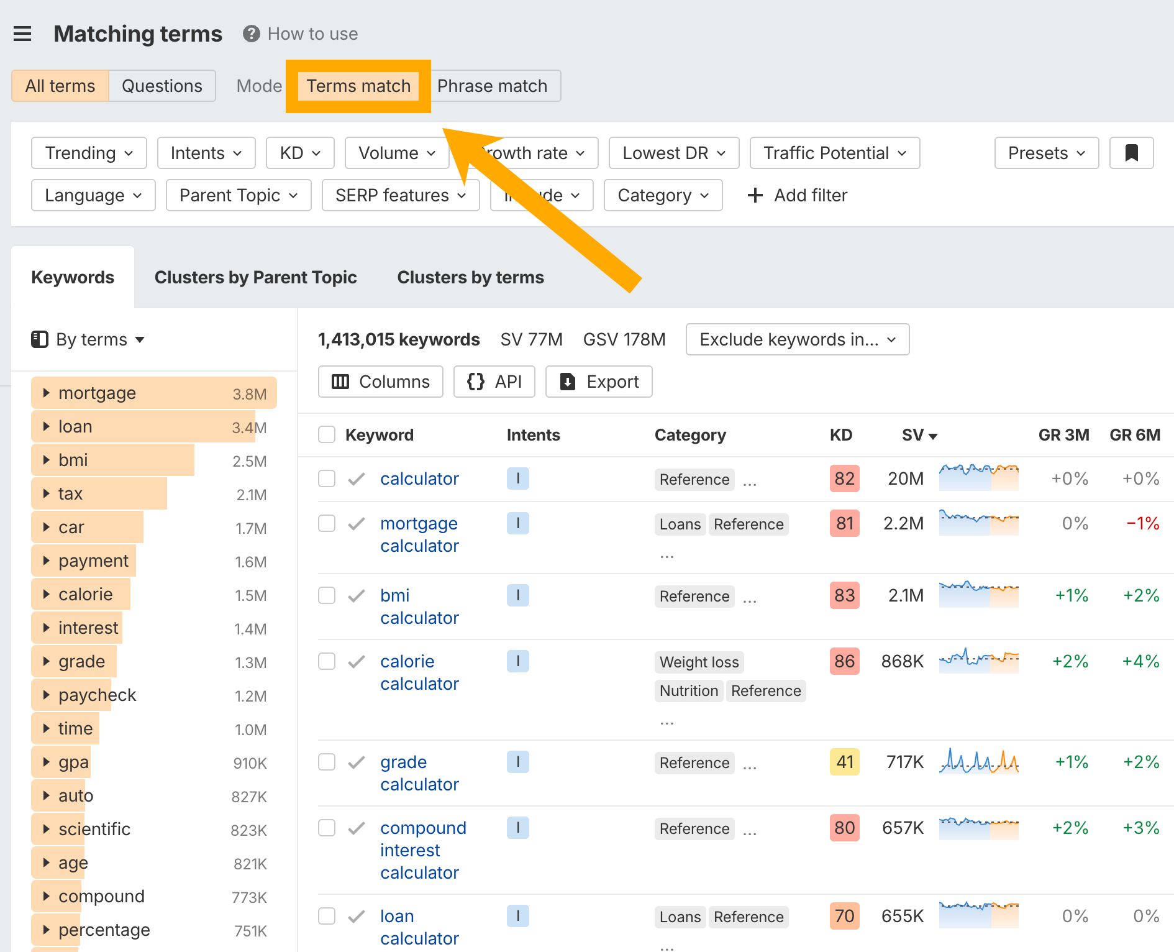Click the Questions toggle button

coord(162,86)
